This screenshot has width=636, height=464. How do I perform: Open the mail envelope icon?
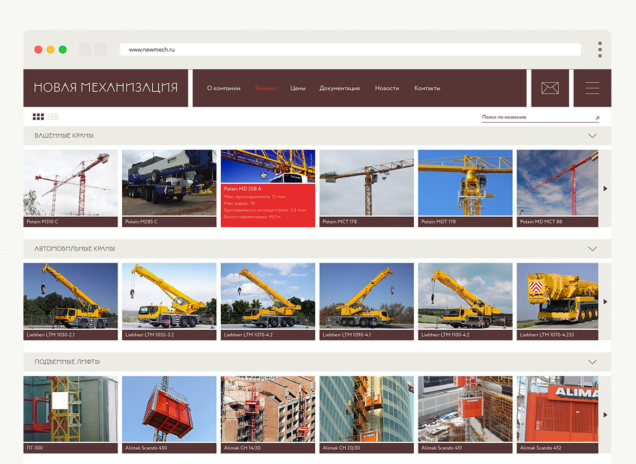coord(550,88)
